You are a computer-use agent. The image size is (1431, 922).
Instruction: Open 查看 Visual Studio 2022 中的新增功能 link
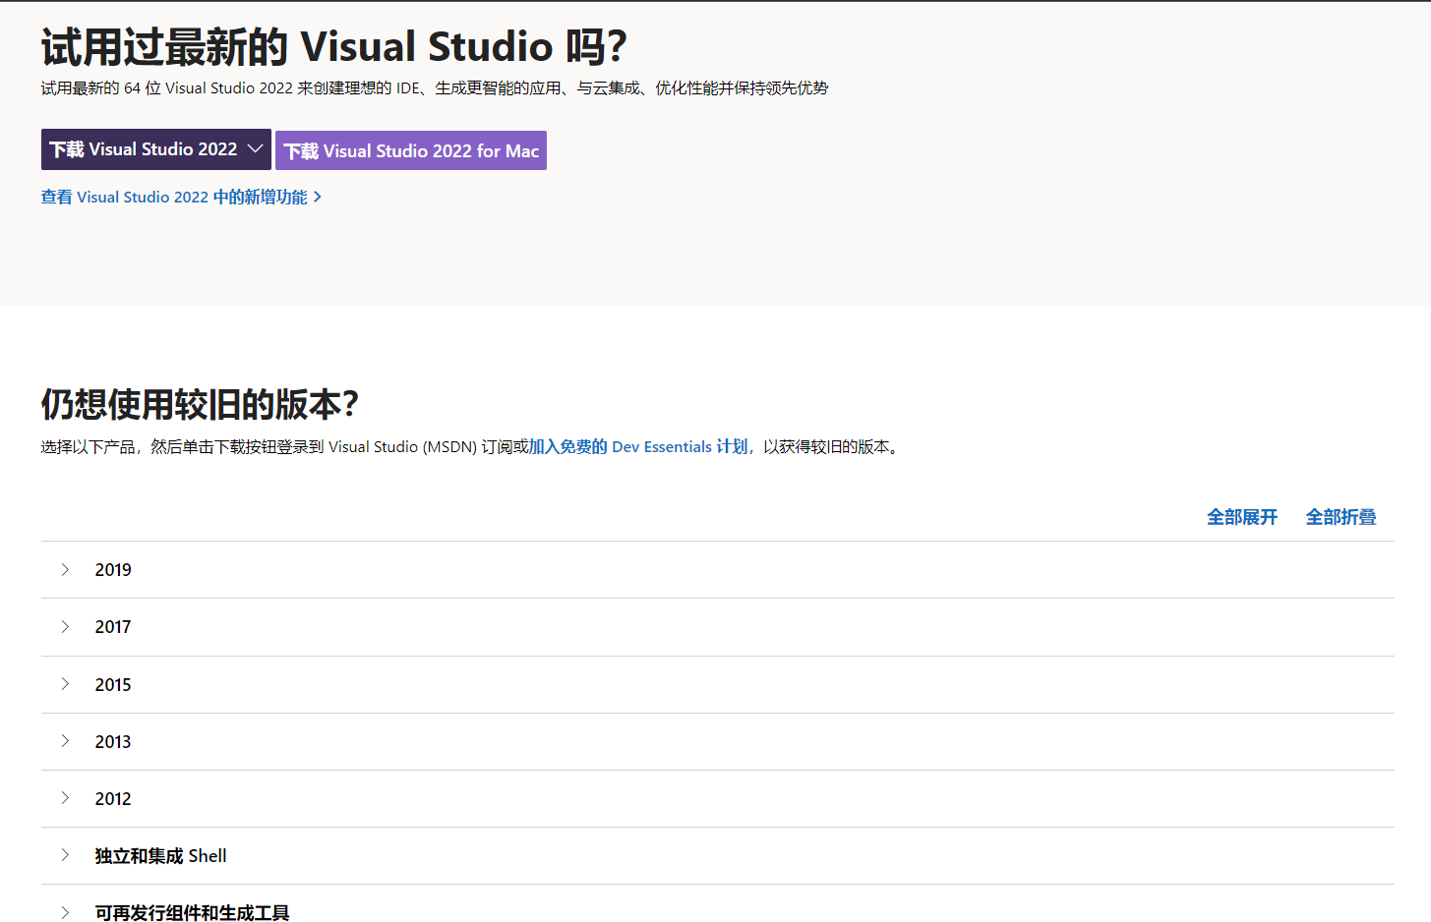point(182,198)
